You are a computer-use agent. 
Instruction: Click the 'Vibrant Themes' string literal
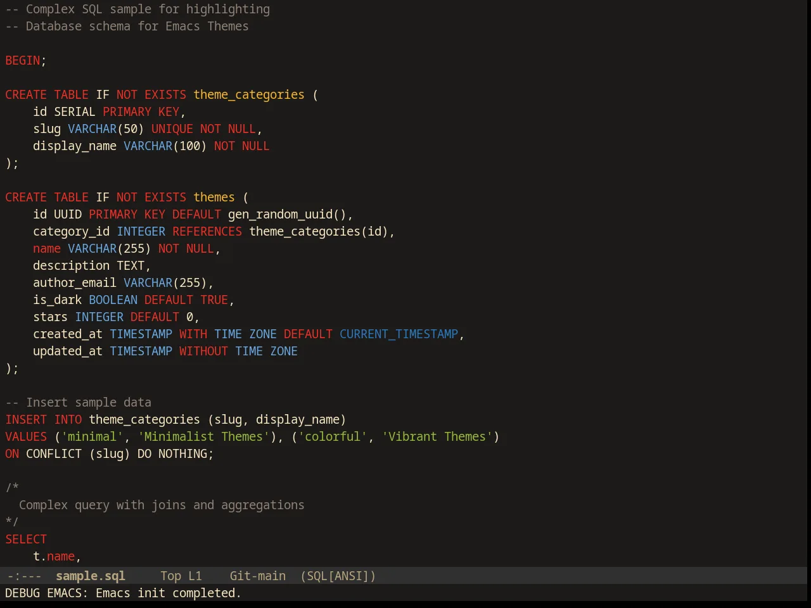[437, 436]
